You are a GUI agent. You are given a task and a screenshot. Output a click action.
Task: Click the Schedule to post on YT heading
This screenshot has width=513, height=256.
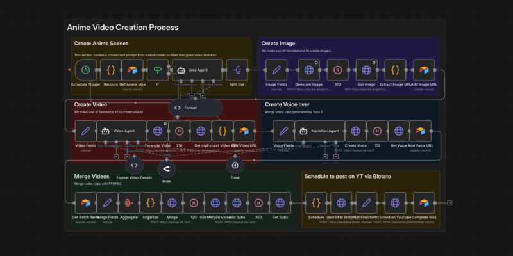(348, 175)
